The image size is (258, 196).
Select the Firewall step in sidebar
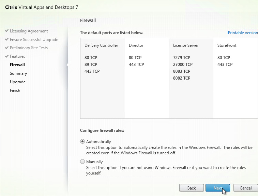pos(17,65)
